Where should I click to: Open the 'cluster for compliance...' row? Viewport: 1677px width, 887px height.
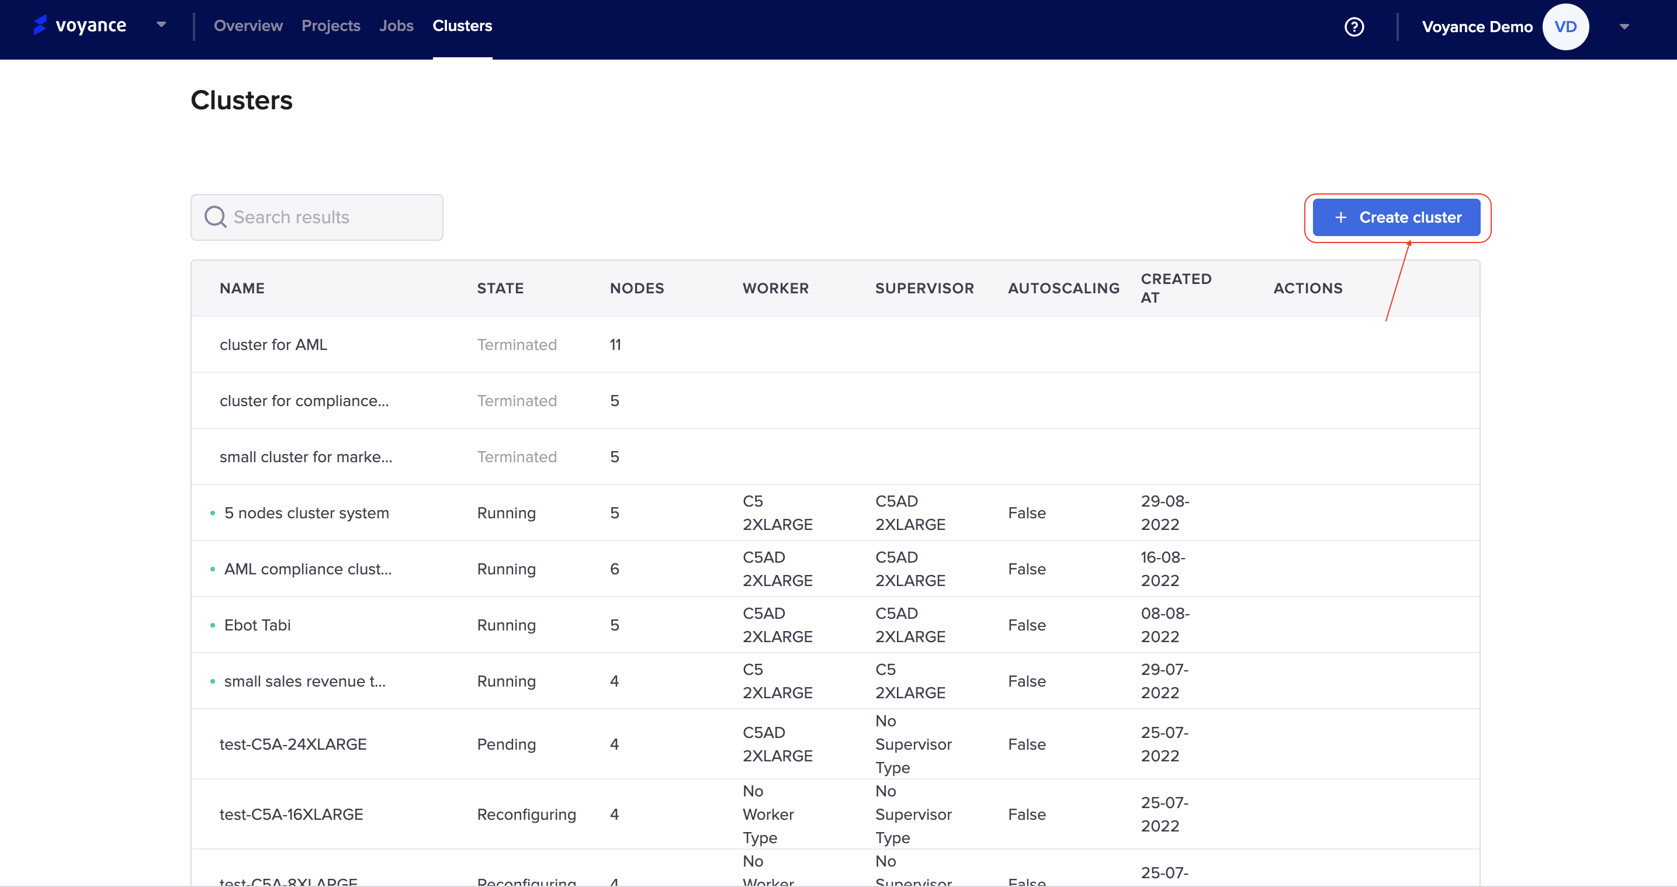[x=835, y=400]
